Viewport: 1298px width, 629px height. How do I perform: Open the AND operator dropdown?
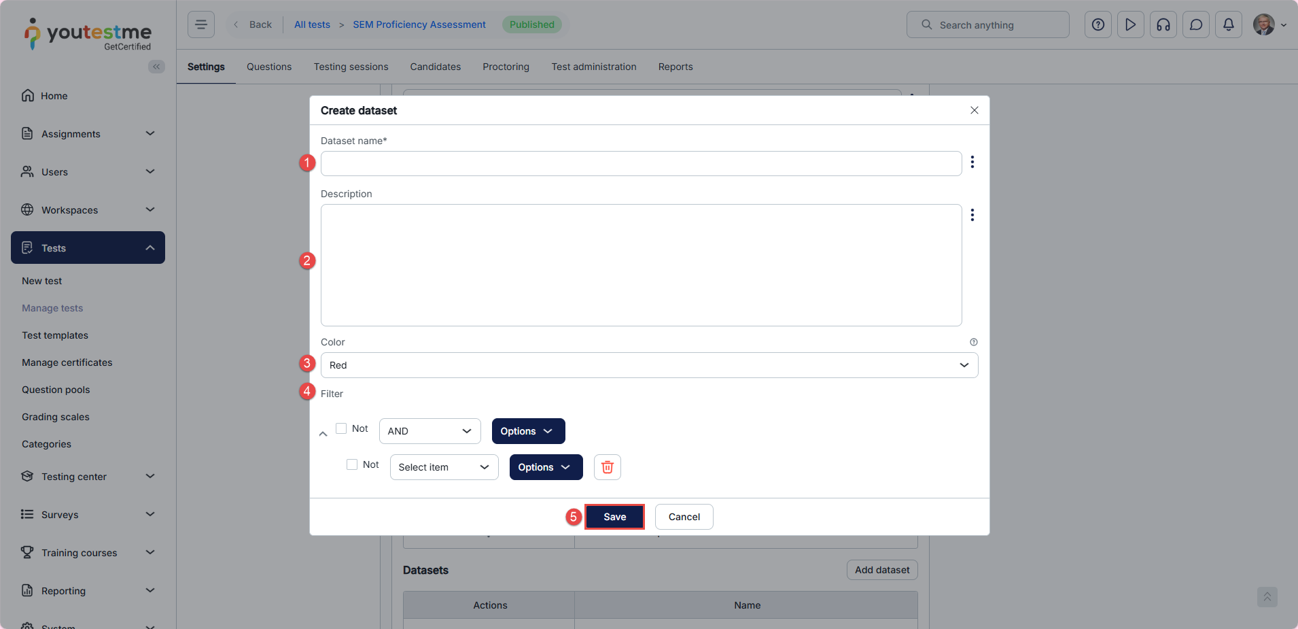[x=429, y=431]
